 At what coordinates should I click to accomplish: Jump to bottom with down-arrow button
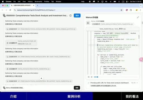coord(41,78)
